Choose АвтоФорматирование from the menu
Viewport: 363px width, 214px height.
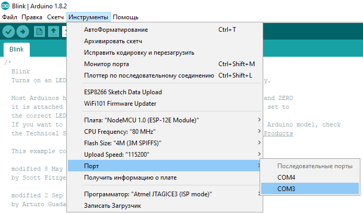[x=165, y=30]
